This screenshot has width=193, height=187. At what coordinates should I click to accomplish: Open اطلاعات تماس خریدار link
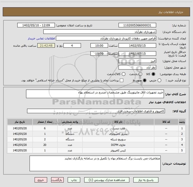coord(39,39)
